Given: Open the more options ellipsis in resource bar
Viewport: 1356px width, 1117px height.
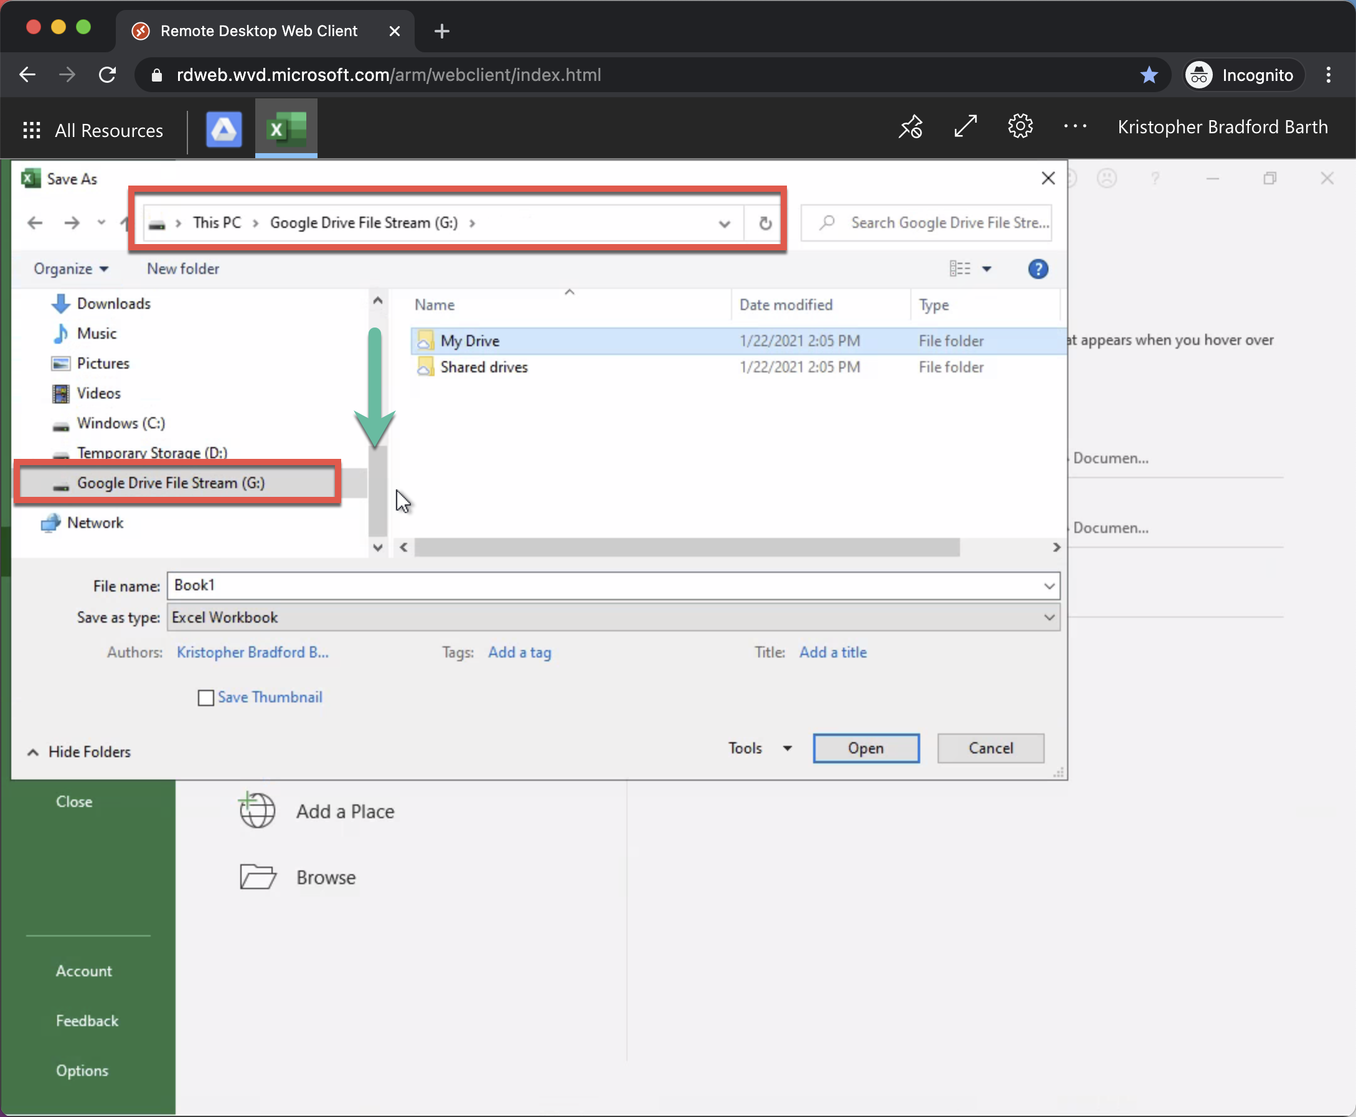Looking at the screenshot, I should click(1075, 126).
